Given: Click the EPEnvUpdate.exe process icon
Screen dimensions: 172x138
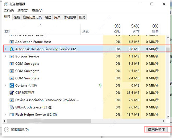Looking at the screenshot, I should 12,107.
